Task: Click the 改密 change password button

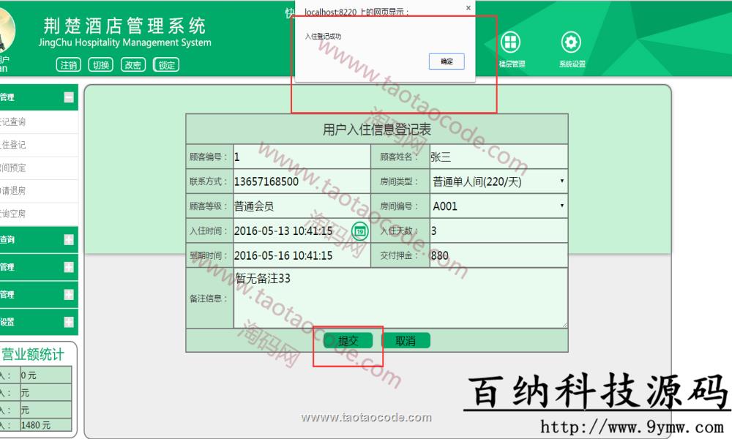Action: (132, 65)
